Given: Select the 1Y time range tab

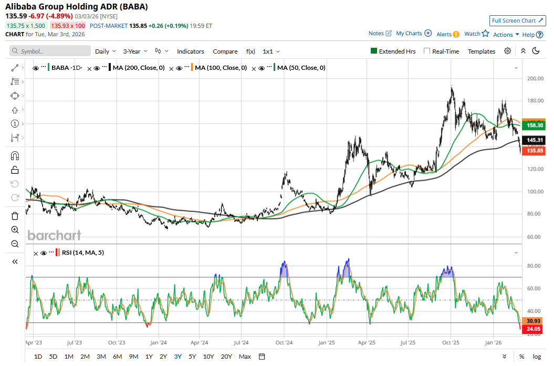Looking at the screenshot, I should 149,357.
